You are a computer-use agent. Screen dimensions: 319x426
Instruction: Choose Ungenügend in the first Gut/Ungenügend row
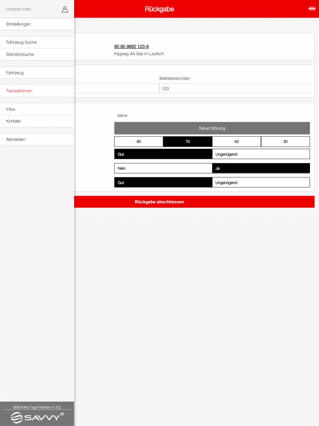coord(261,154)
